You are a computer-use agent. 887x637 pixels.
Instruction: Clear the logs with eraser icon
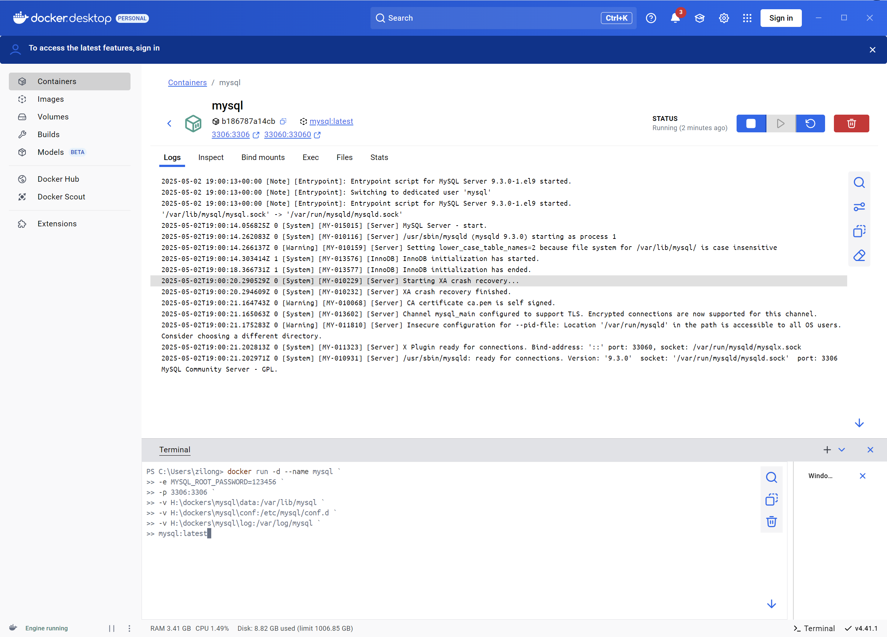coord(859,256)
